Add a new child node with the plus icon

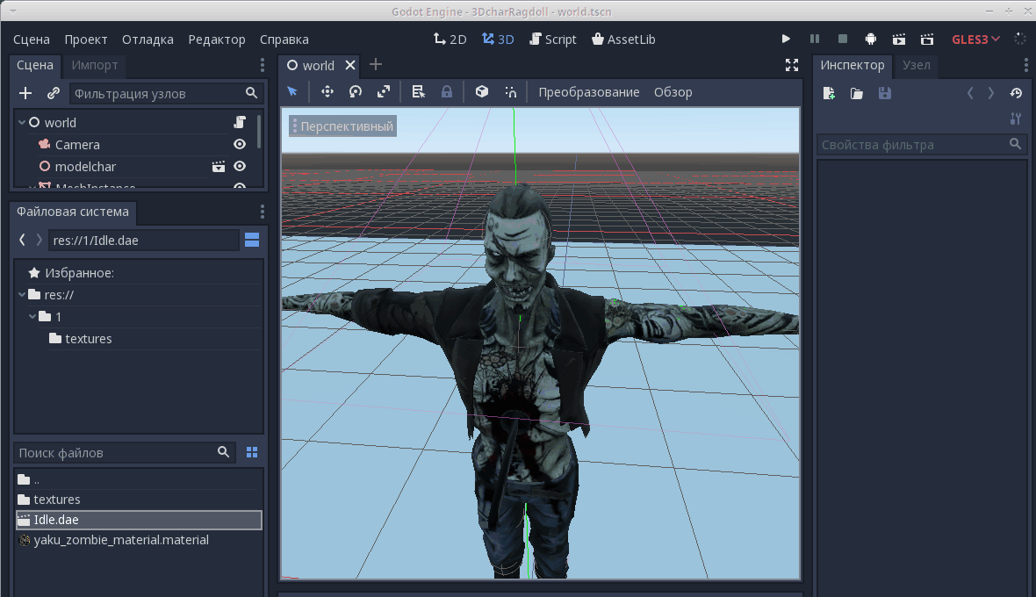(25, 92)
